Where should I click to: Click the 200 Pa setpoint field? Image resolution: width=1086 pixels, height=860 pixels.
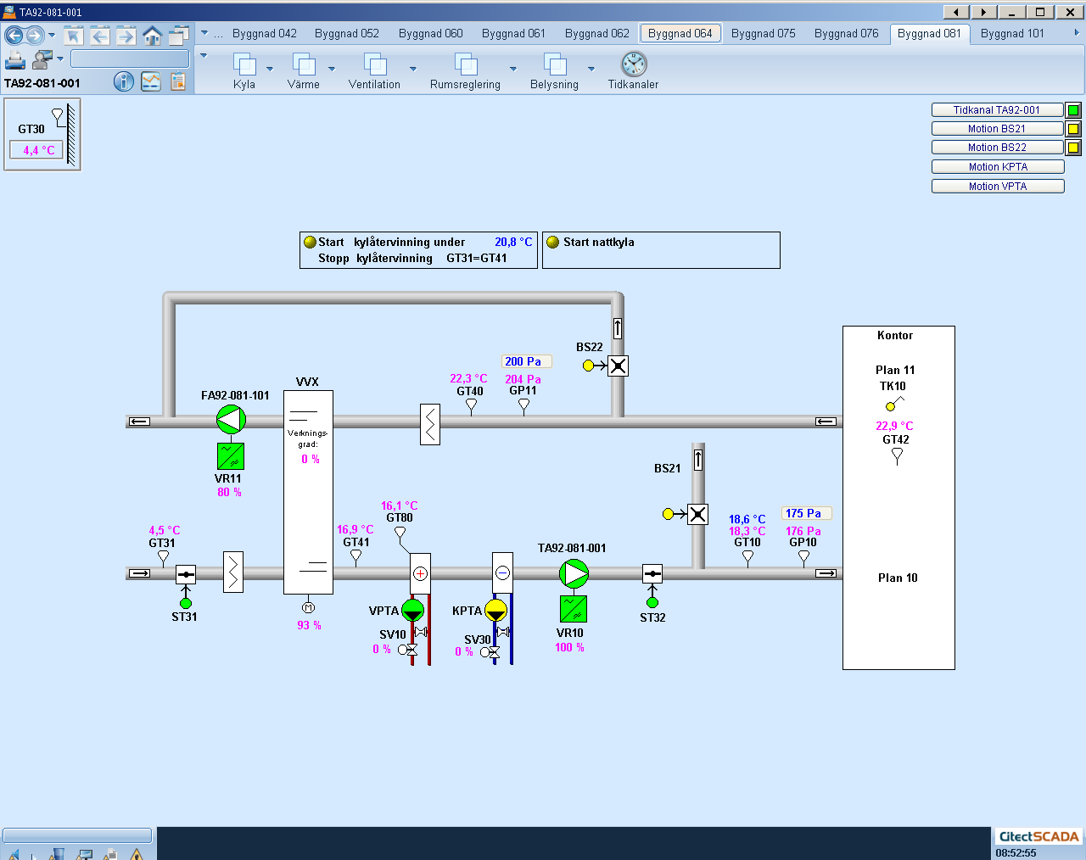[x=526, y=361]
